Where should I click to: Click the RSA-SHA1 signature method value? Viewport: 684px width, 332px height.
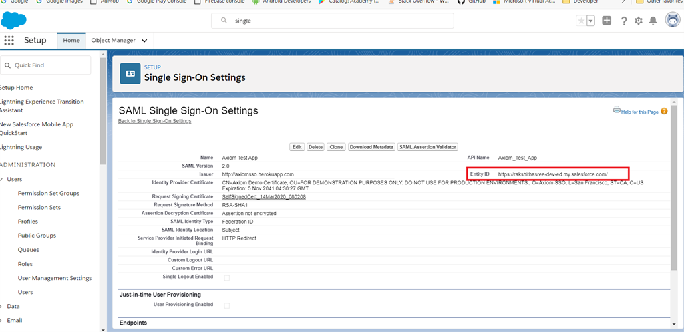(235, 205)
